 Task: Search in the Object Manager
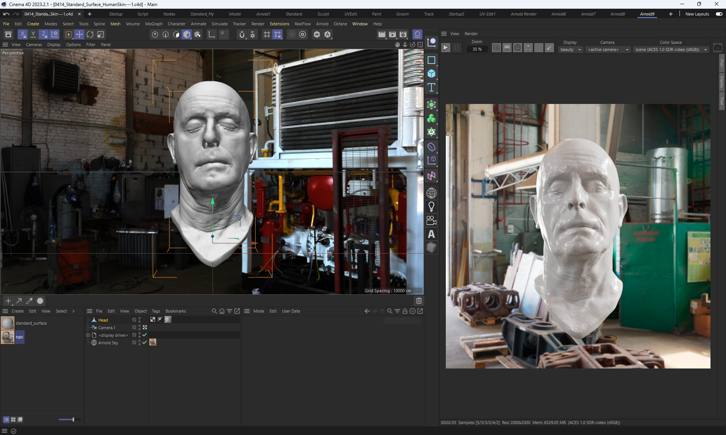tap(214, 311)
